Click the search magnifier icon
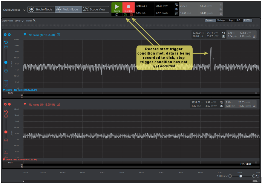Image resolution: width=262 pixels, height=184 pixels. [x=34, y=21]
